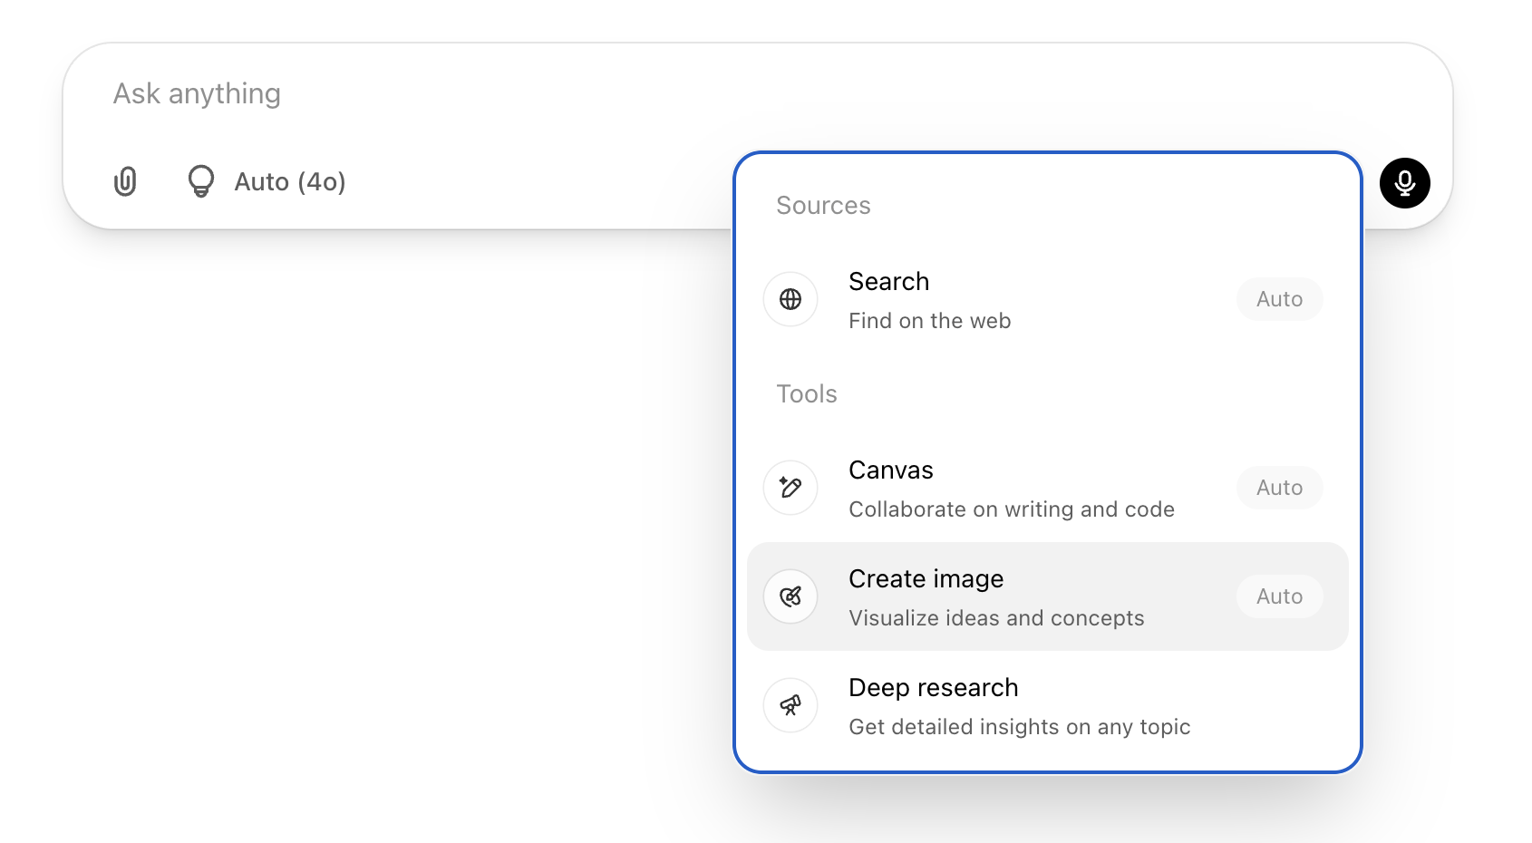Click the Create image brush icon

(x=790, y=596)
